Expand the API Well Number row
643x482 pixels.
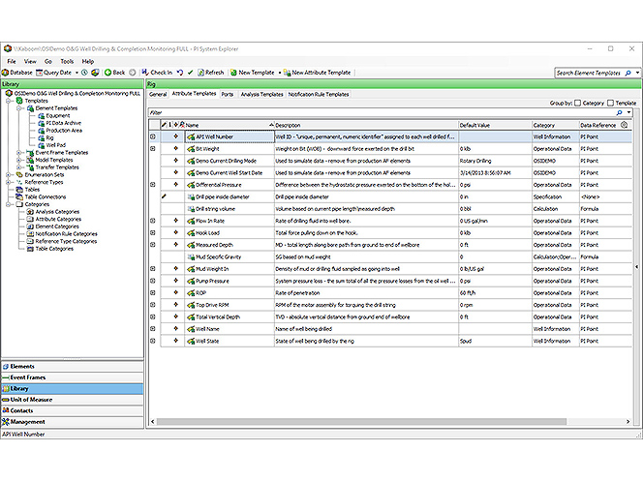pos(152,137)
